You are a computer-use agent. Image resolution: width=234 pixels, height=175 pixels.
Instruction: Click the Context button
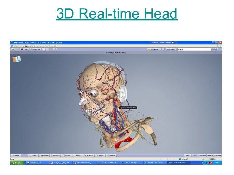point(217,156)
